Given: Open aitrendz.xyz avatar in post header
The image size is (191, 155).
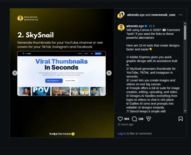Looking at the screenshot, I should (x=121, y=15).
